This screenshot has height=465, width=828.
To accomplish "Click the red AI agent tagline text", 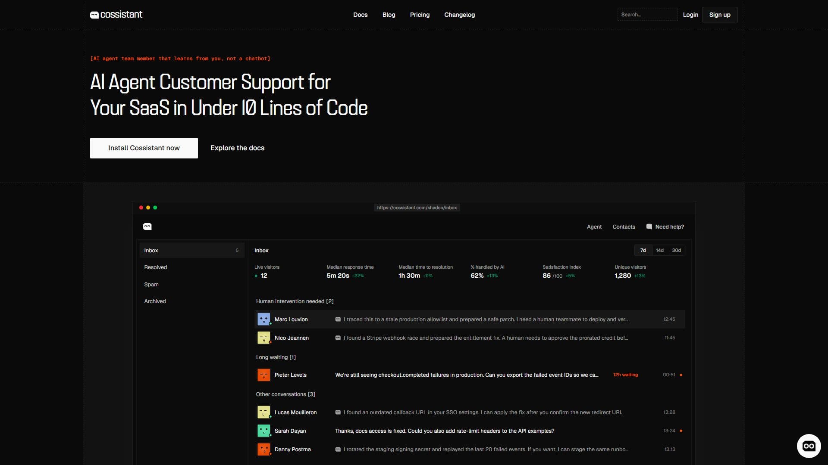I will (x=180, y=59).
